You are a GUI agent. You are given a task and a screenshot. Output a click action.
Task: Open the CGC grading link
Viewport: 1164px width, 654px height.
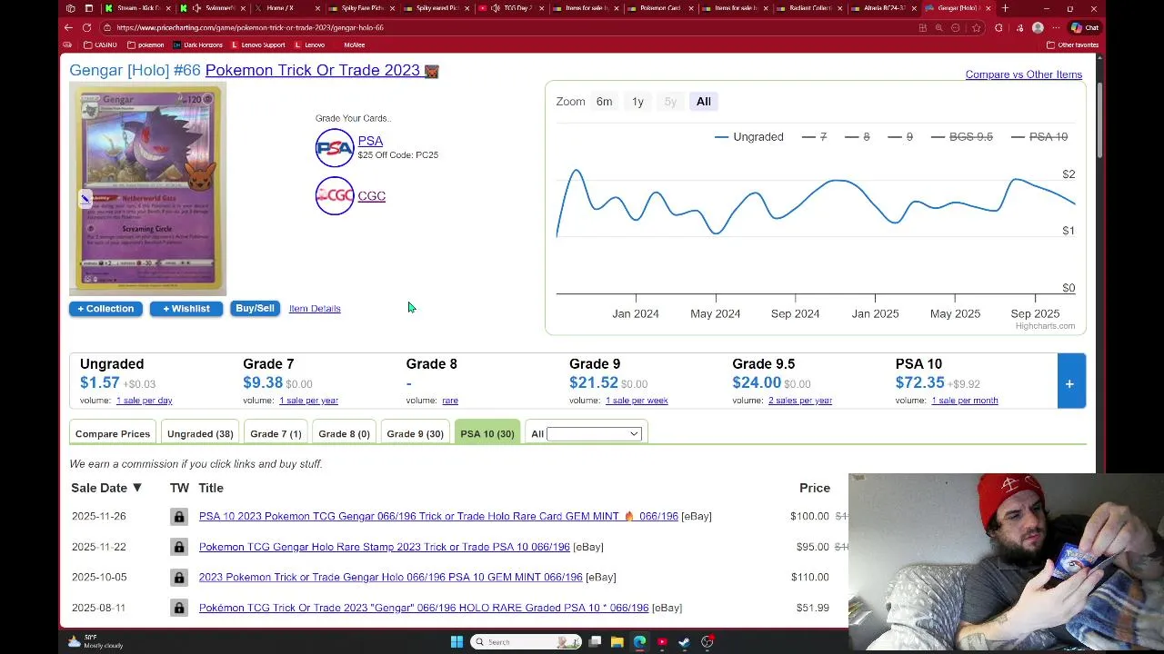(372, 195)
